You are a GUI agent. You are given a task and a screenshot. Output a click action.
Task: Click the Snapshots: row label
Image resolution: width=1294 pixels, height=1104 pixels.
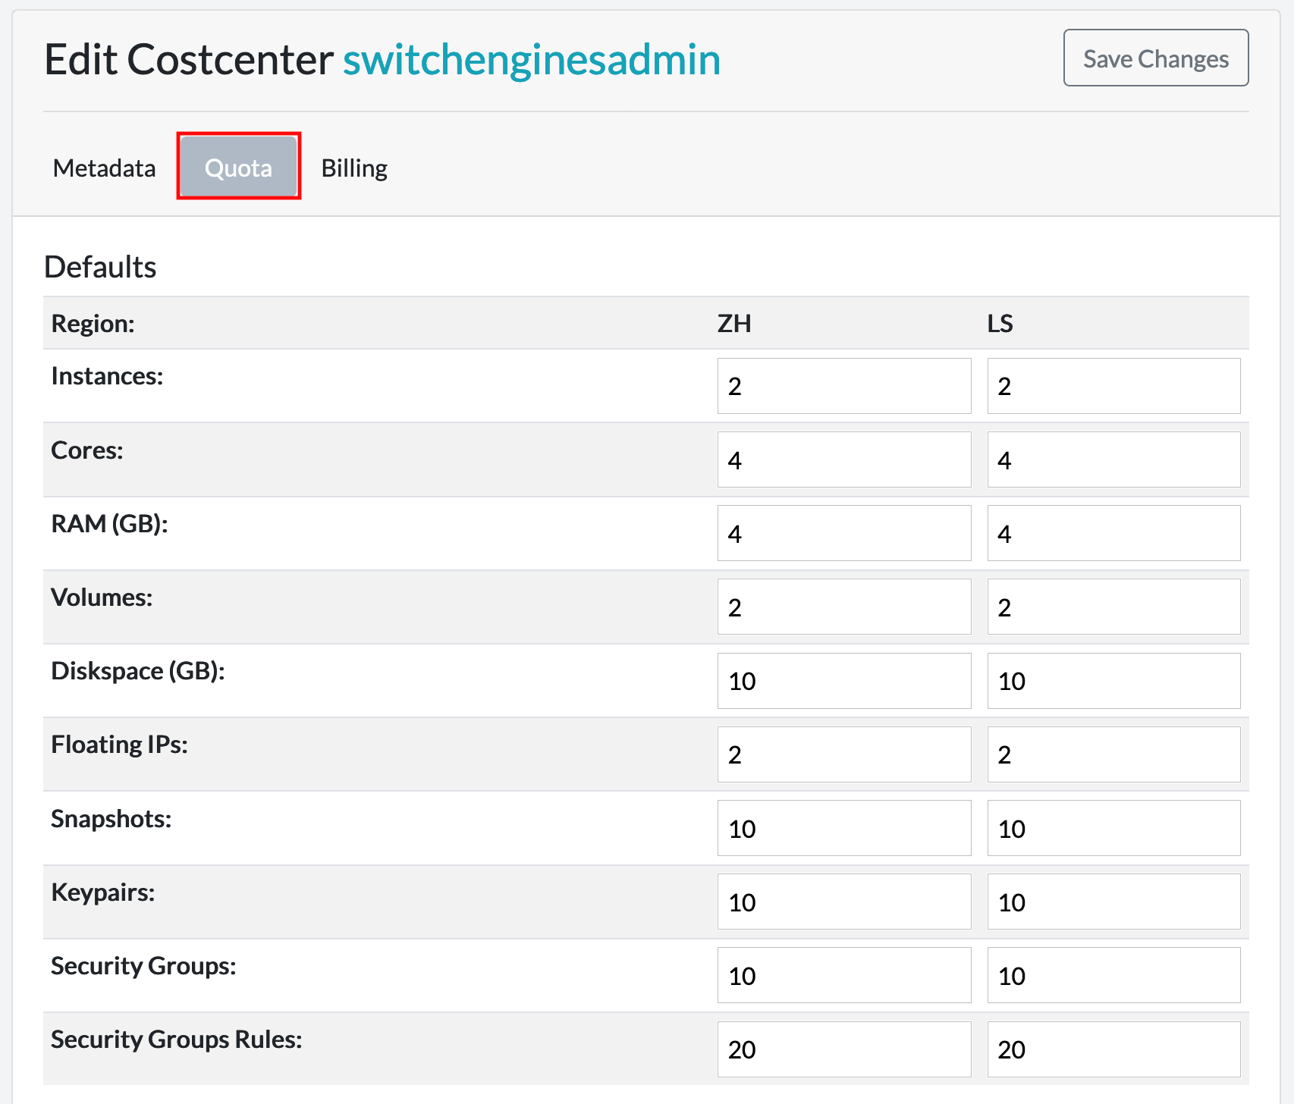click(x=111, y=819)
